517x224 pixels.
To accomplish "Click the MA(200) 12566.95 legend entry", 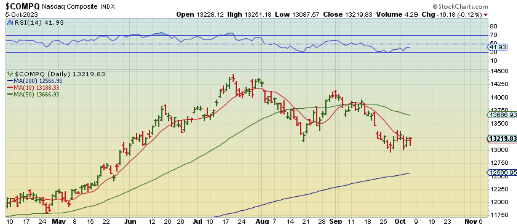I will (x=35, y=81).
